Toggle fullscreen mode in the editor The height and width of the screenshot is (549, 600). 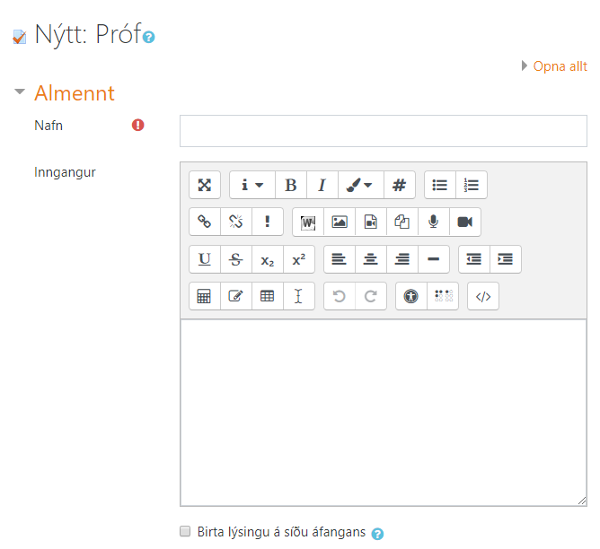coord(205,185)
